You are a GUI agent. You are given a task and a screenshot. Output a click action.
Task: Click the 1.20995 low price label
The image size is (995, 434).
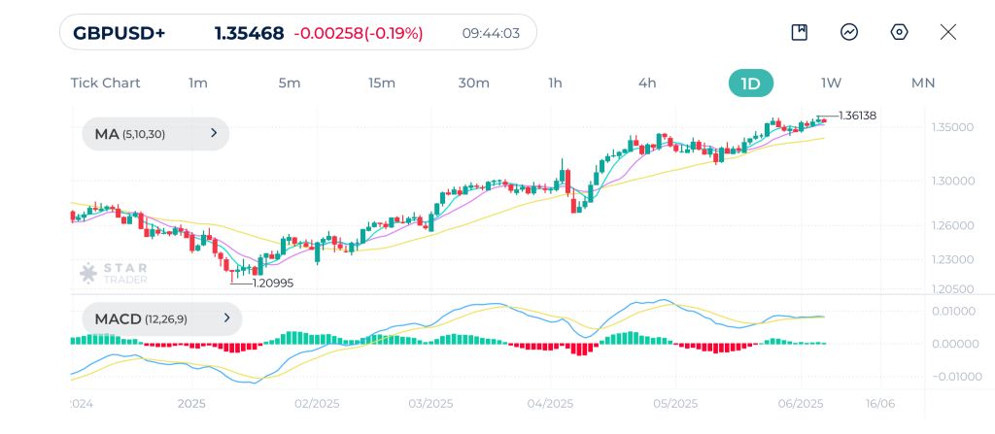[272, 284]
